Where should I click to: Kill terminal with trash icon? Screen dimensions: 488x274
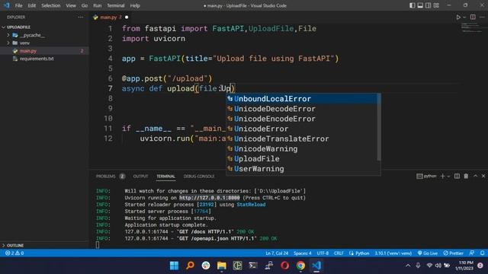pyautogui.click(x=466, y=176)
